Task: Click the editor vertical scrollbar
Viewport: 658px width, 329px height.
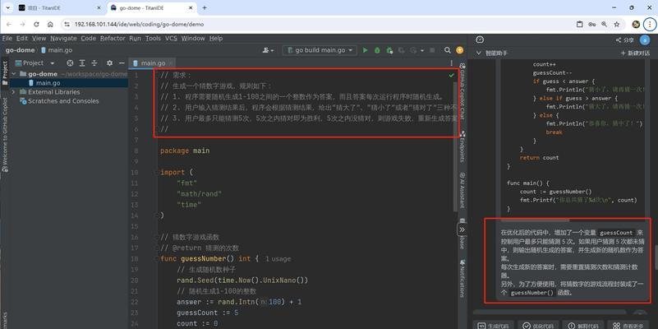Action: 455,147
